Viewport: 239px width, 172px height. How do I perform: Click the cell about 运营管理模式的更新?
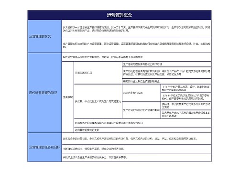(142, 130)
